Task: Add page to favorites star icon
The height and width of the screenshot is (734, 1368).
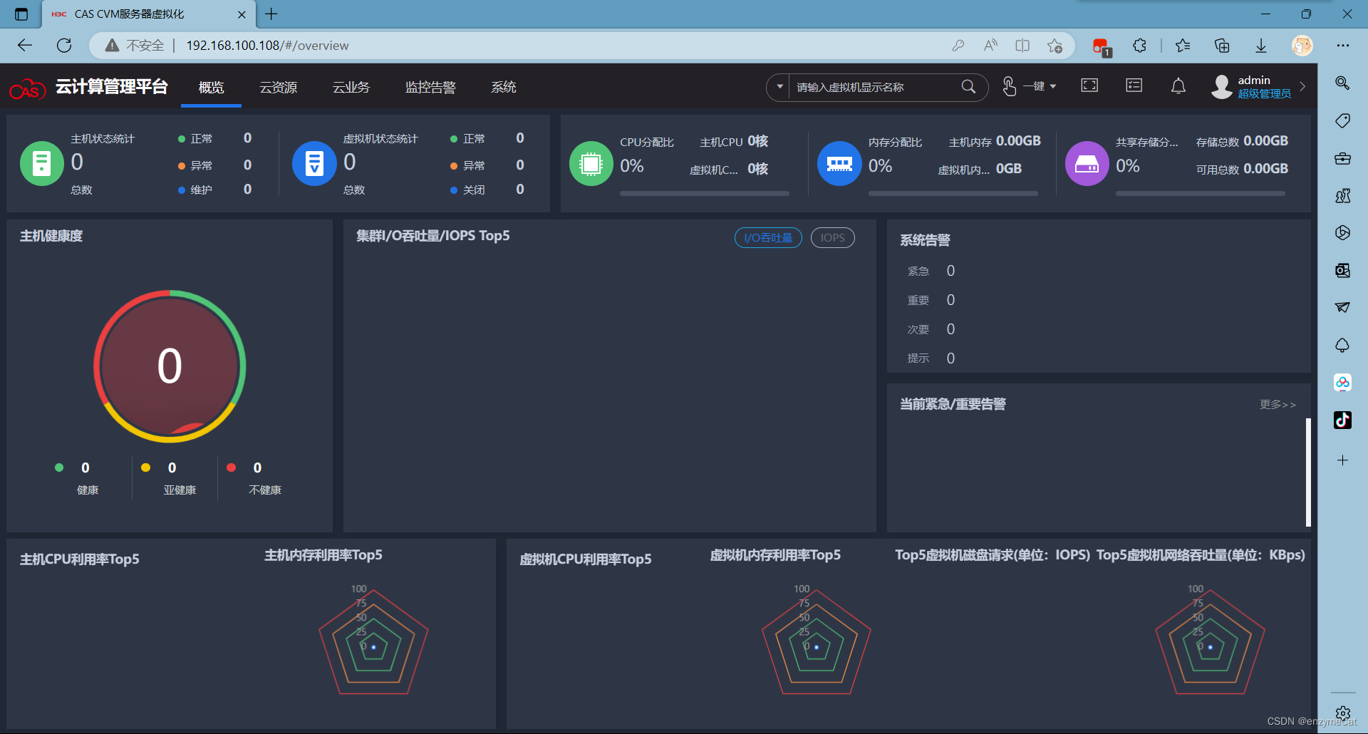Action: tap(1054, 45)
